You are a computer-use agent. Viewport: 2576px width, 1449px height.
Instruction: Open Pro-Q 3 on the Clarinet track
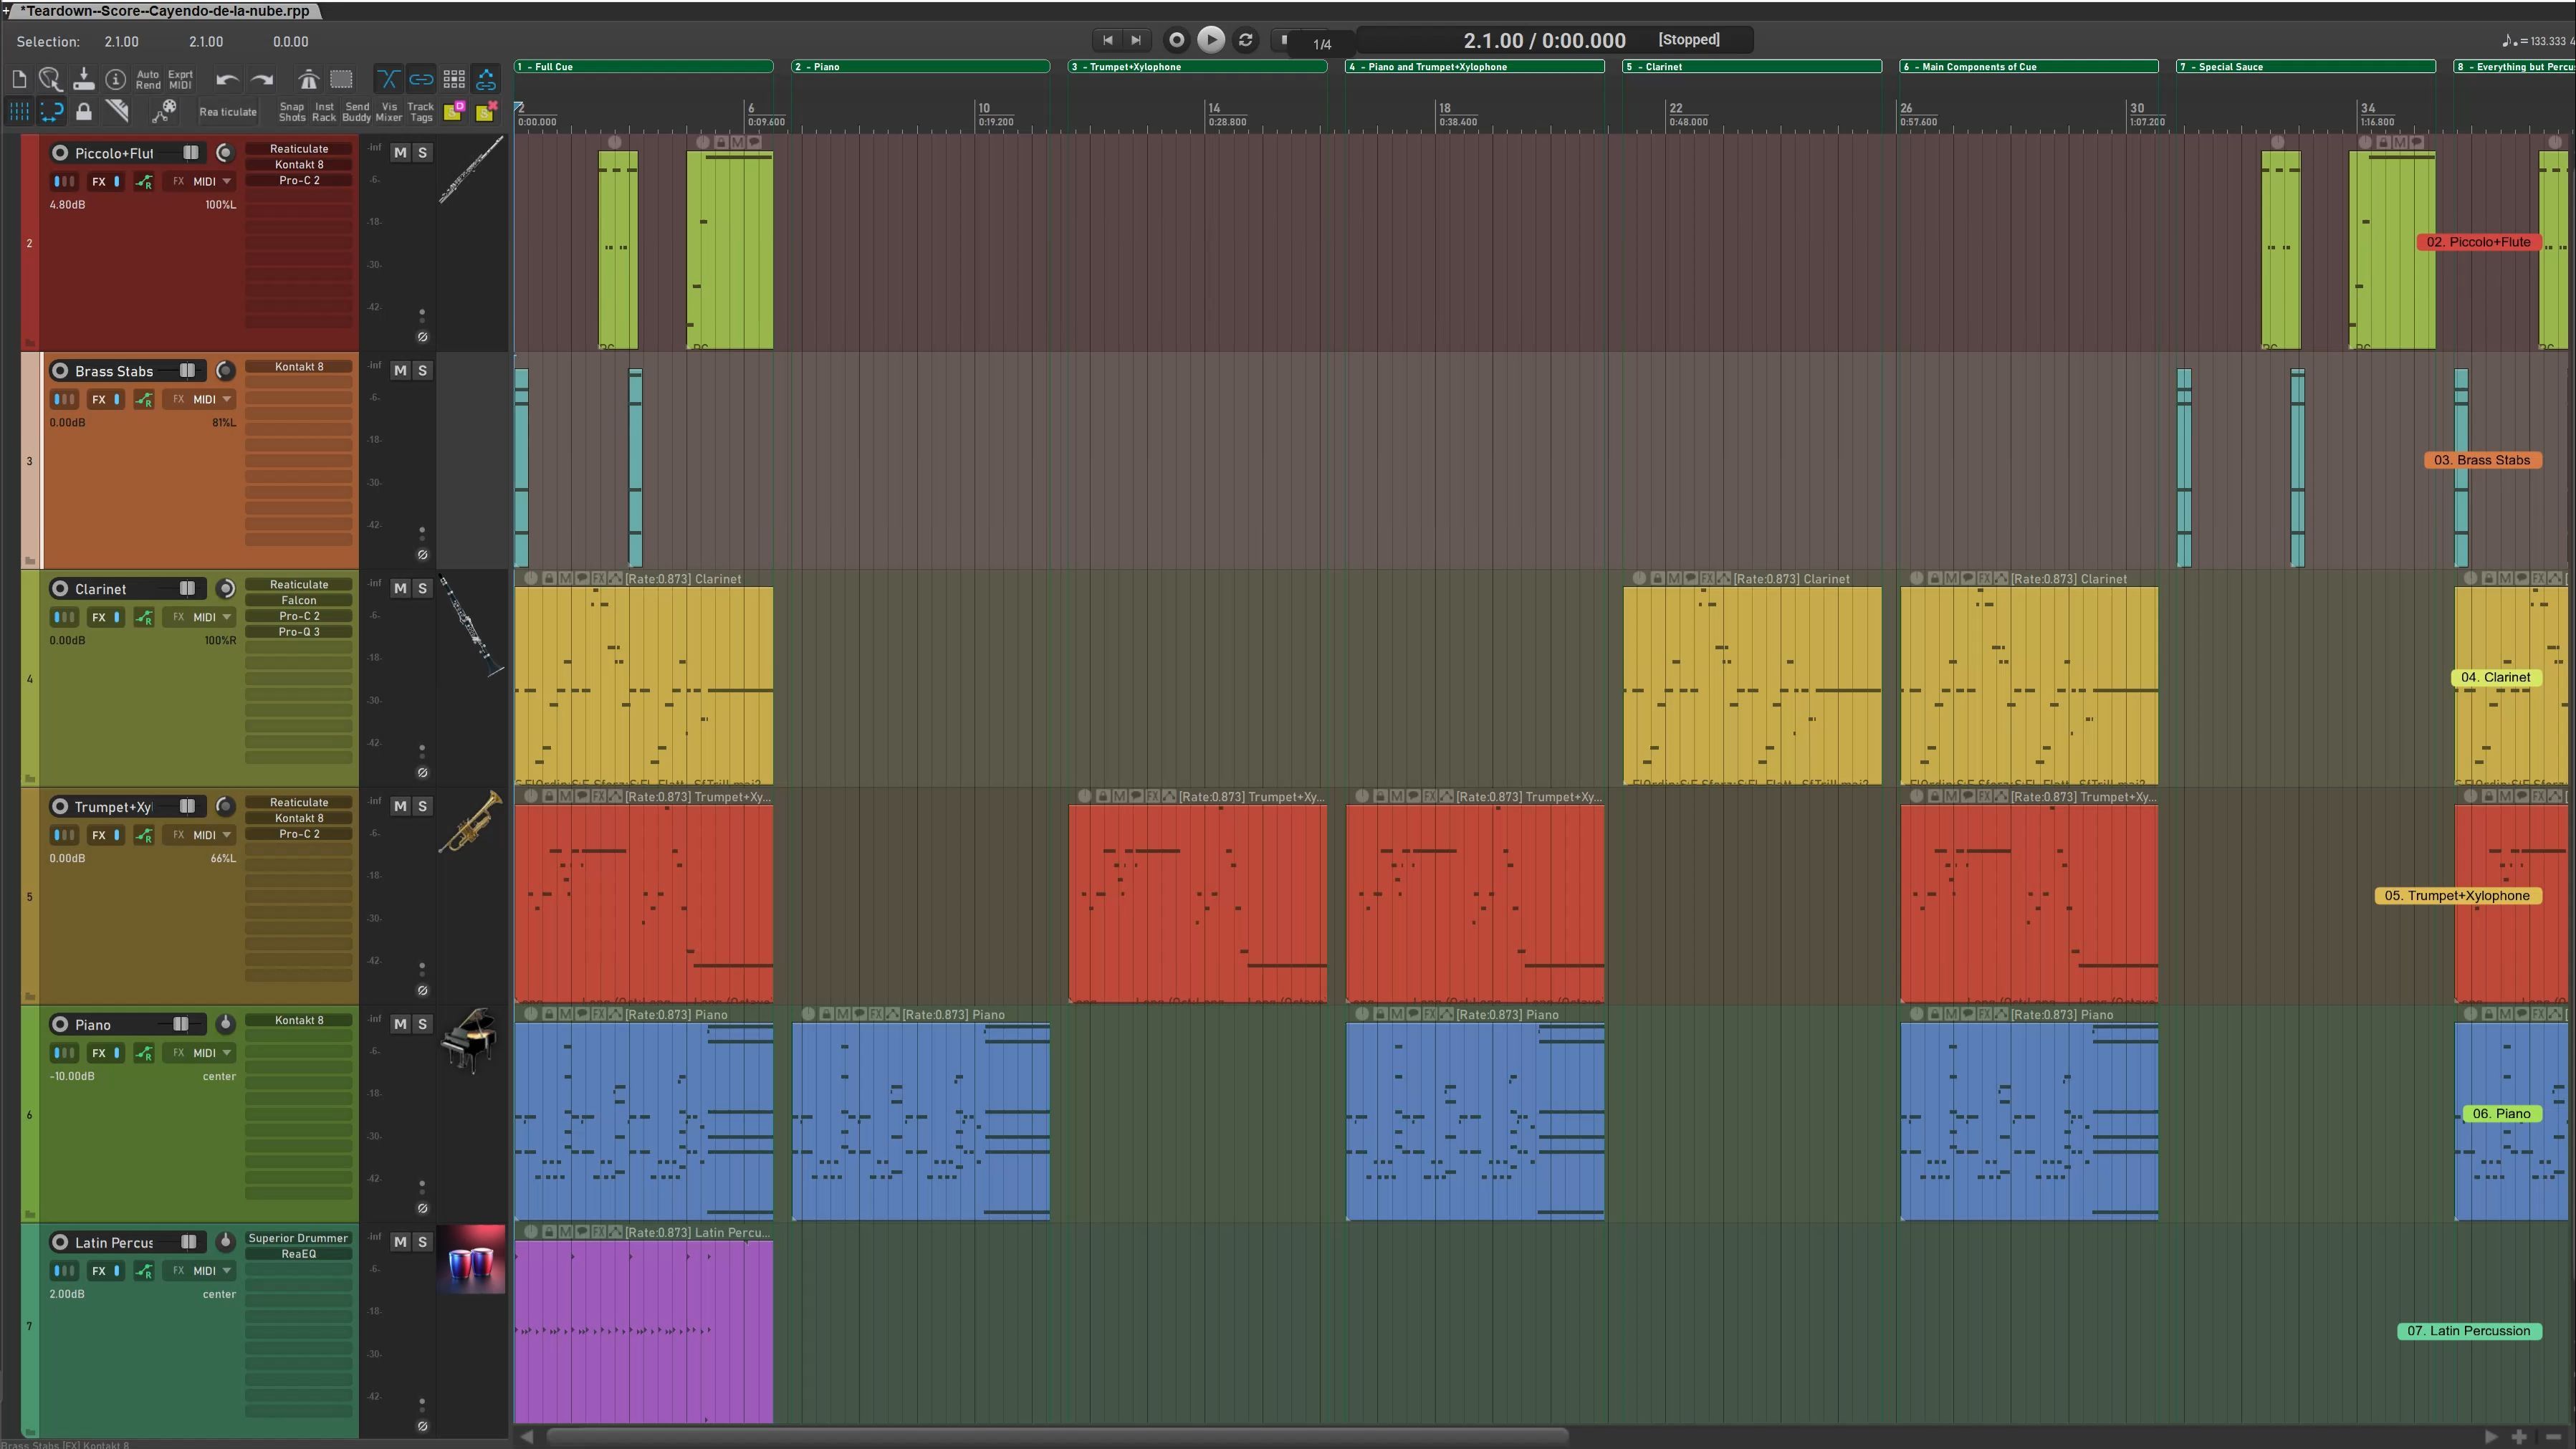(x=299, y=632)
